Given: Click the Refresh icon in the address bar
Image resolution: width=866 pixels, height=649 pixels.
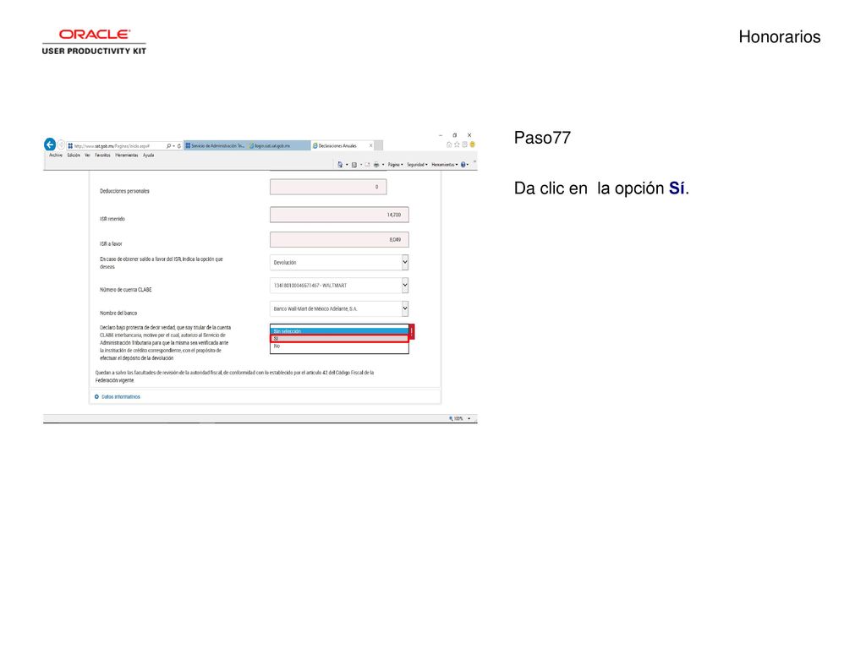Looking at the screenshot, I should click(179, 146).
